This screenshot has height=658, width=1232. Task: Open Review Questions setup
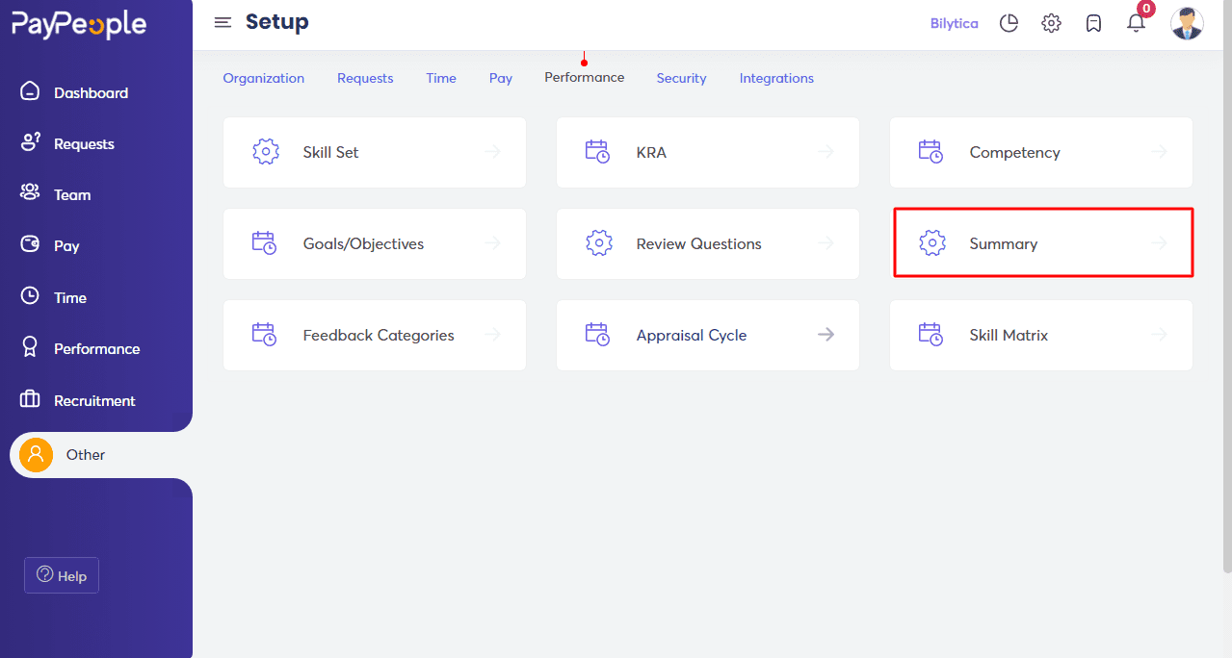708,243
